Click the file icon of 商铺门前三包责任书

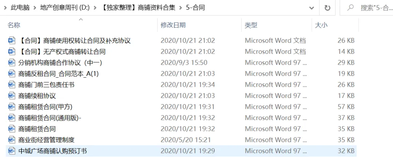pyautogui.click(x=12, y=85)
